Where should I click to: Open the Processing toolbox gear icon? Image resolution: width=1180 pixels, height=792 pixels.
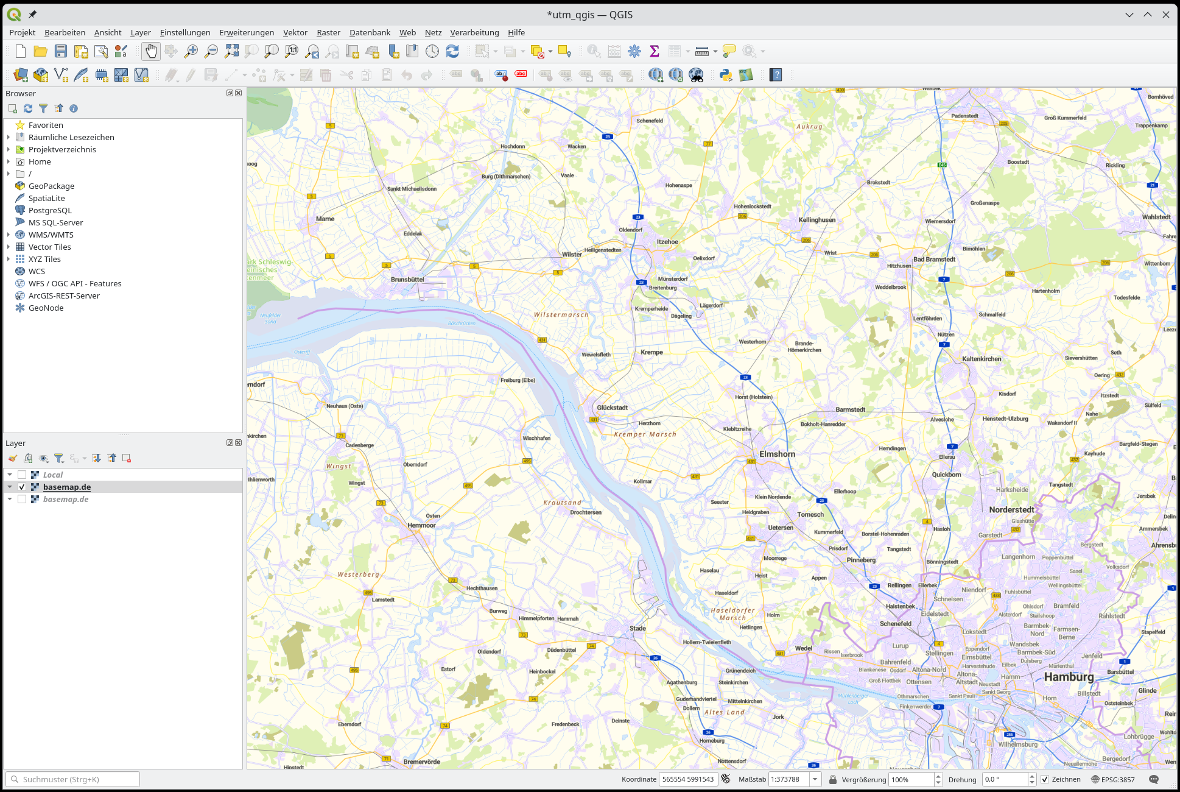pyautogui.click(x=634, y=51)
